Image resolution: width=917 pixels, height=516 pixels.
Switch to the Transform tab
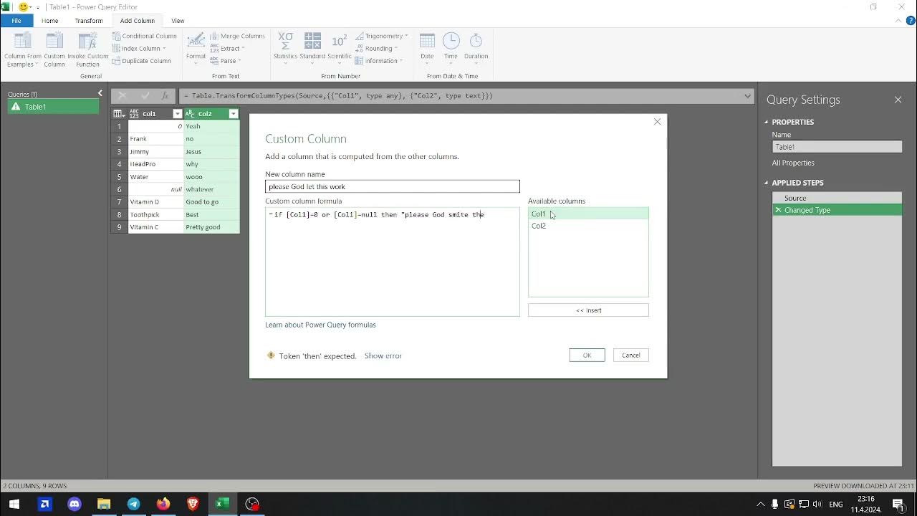pyautogui.click(x=89, y=21)
